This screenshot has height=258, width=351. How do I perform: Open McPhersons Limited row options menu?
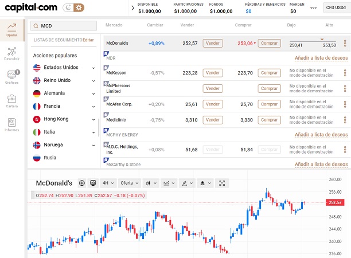point(345,89)
